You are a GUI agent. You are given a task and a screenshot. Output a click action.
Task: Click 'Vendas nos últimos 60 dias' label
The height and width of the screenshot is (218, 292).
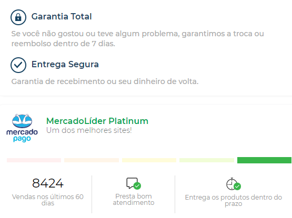(x=48, y=200)
